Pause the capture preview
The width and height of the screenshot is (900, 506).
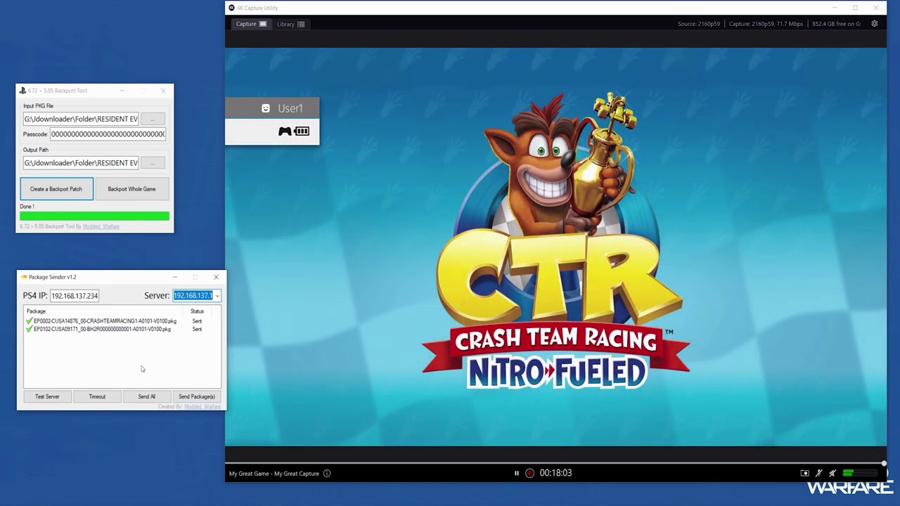517,473
